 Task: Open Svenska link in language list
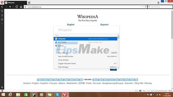(x=129, y=83)
